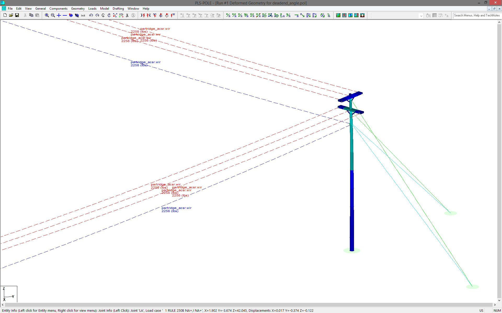Image resolution: width=502 pixels, height=313 pixels.
Task: Click the green question-mark annotation icon
Action: 329,15
